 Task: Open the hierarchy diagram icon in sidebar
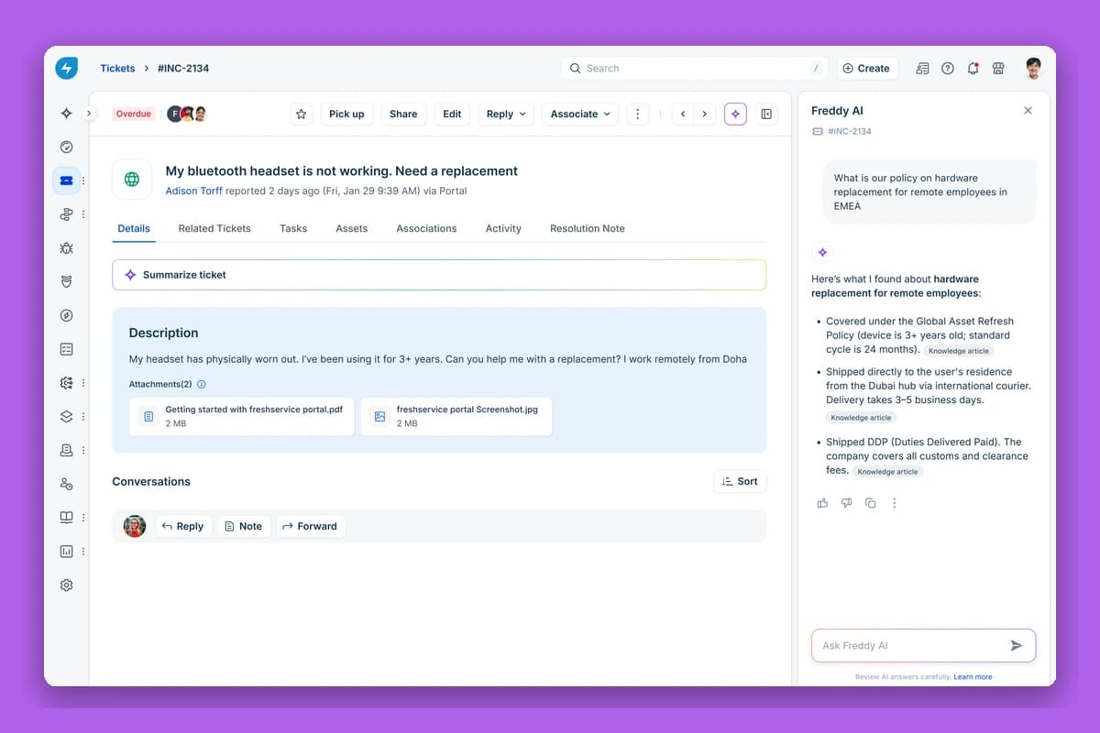pos(66,214)
